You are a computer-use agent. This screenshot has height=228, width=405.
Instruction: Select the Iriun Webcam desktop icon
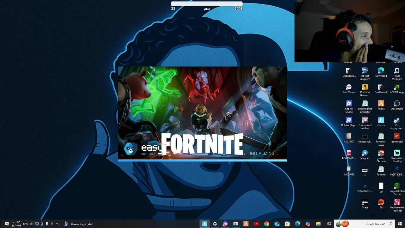(397, 74)
